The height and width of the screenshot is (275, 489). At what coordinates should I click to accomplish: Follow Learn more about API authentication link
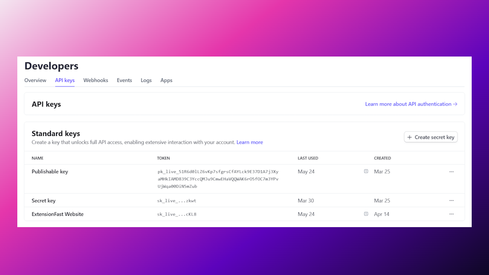pos(411,104)
